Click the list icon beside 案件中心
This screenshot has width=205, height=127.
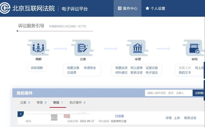point(119,8)
